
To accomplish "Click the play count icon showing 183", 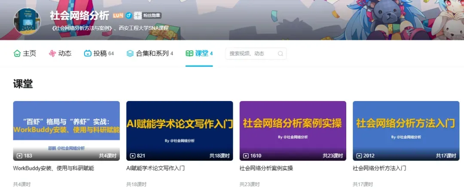I will [x=19, y=155].
